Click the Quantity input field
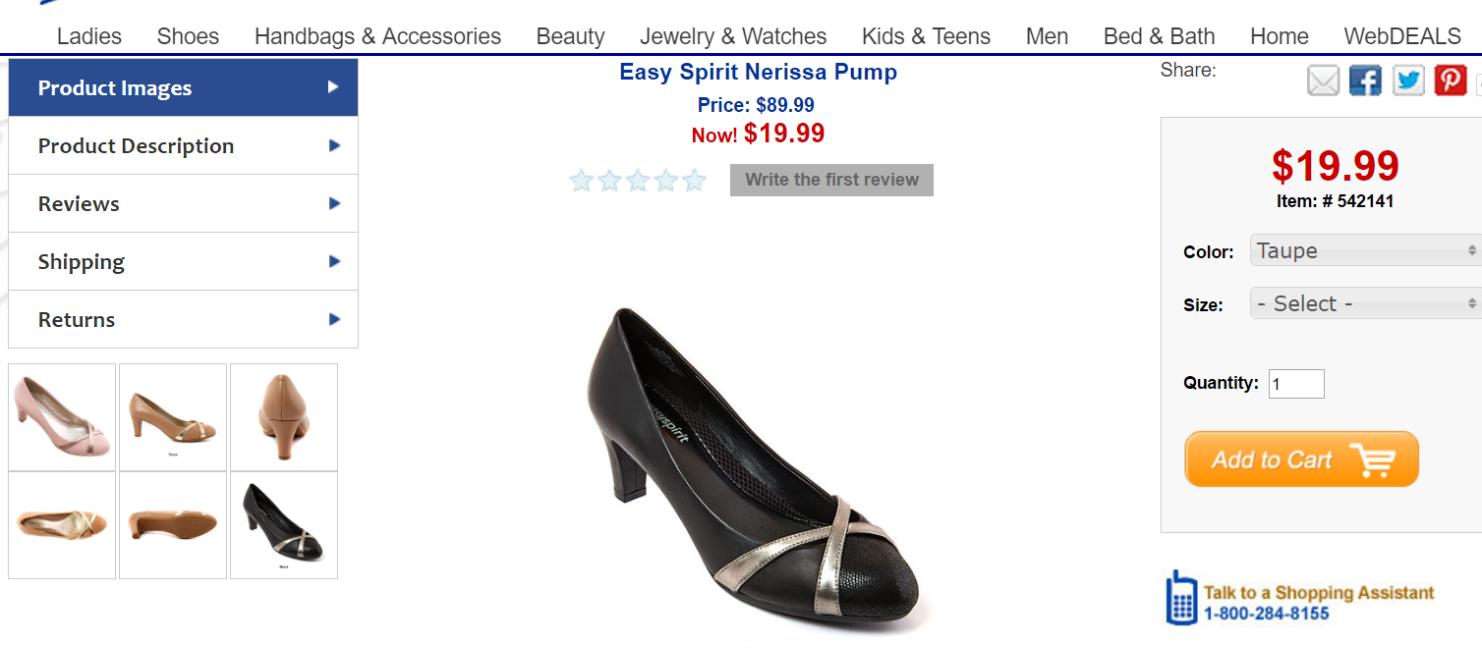Screen dimensions: 1482x648 click(1296, 384)
